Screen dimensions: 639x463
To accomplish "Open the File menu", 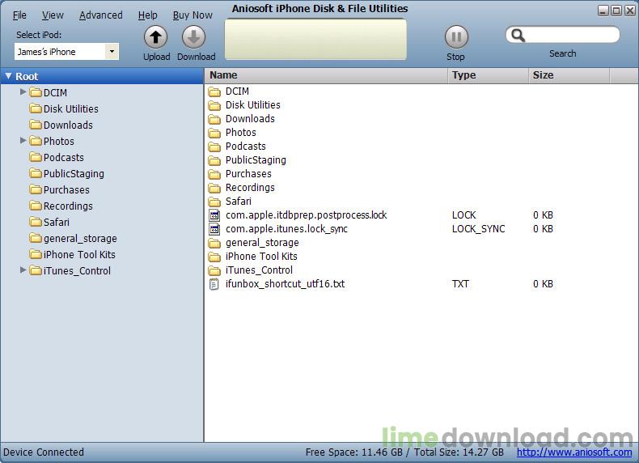I will coord(19,15).
